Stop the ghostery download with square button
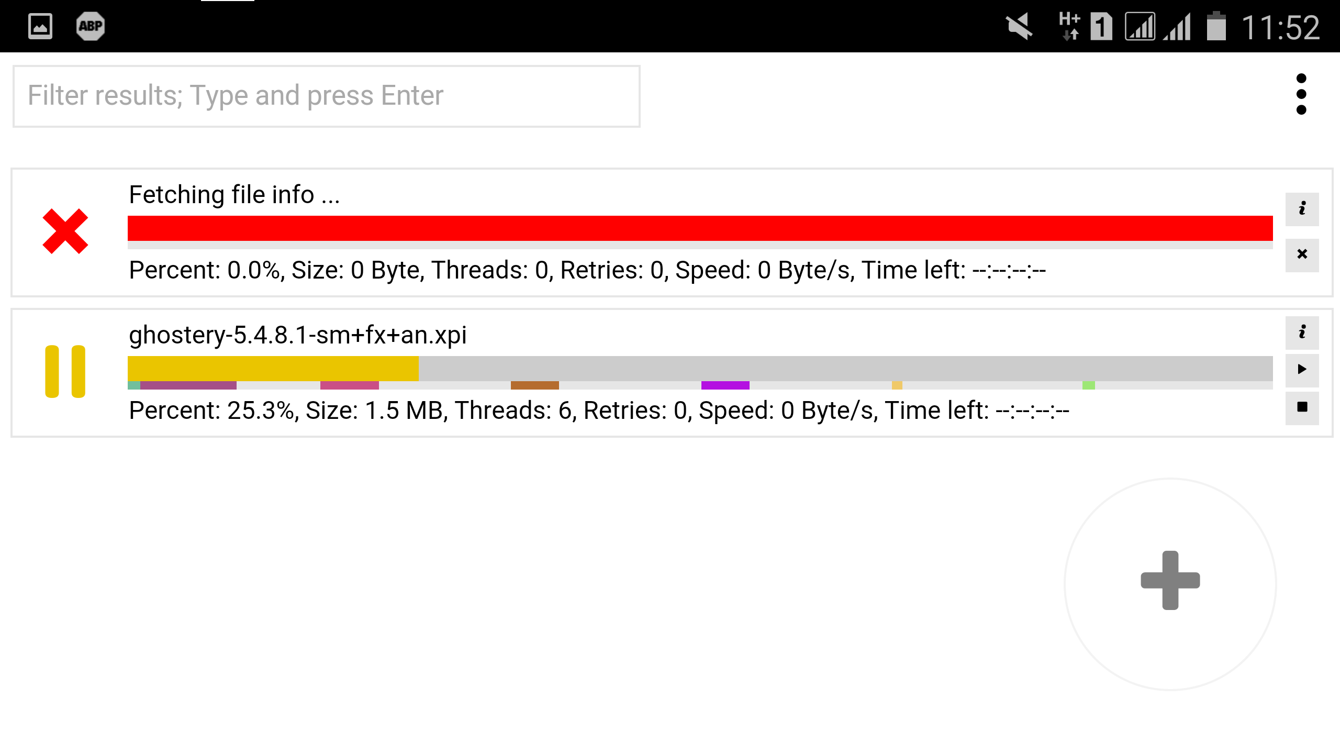 tap(1302, 408)
